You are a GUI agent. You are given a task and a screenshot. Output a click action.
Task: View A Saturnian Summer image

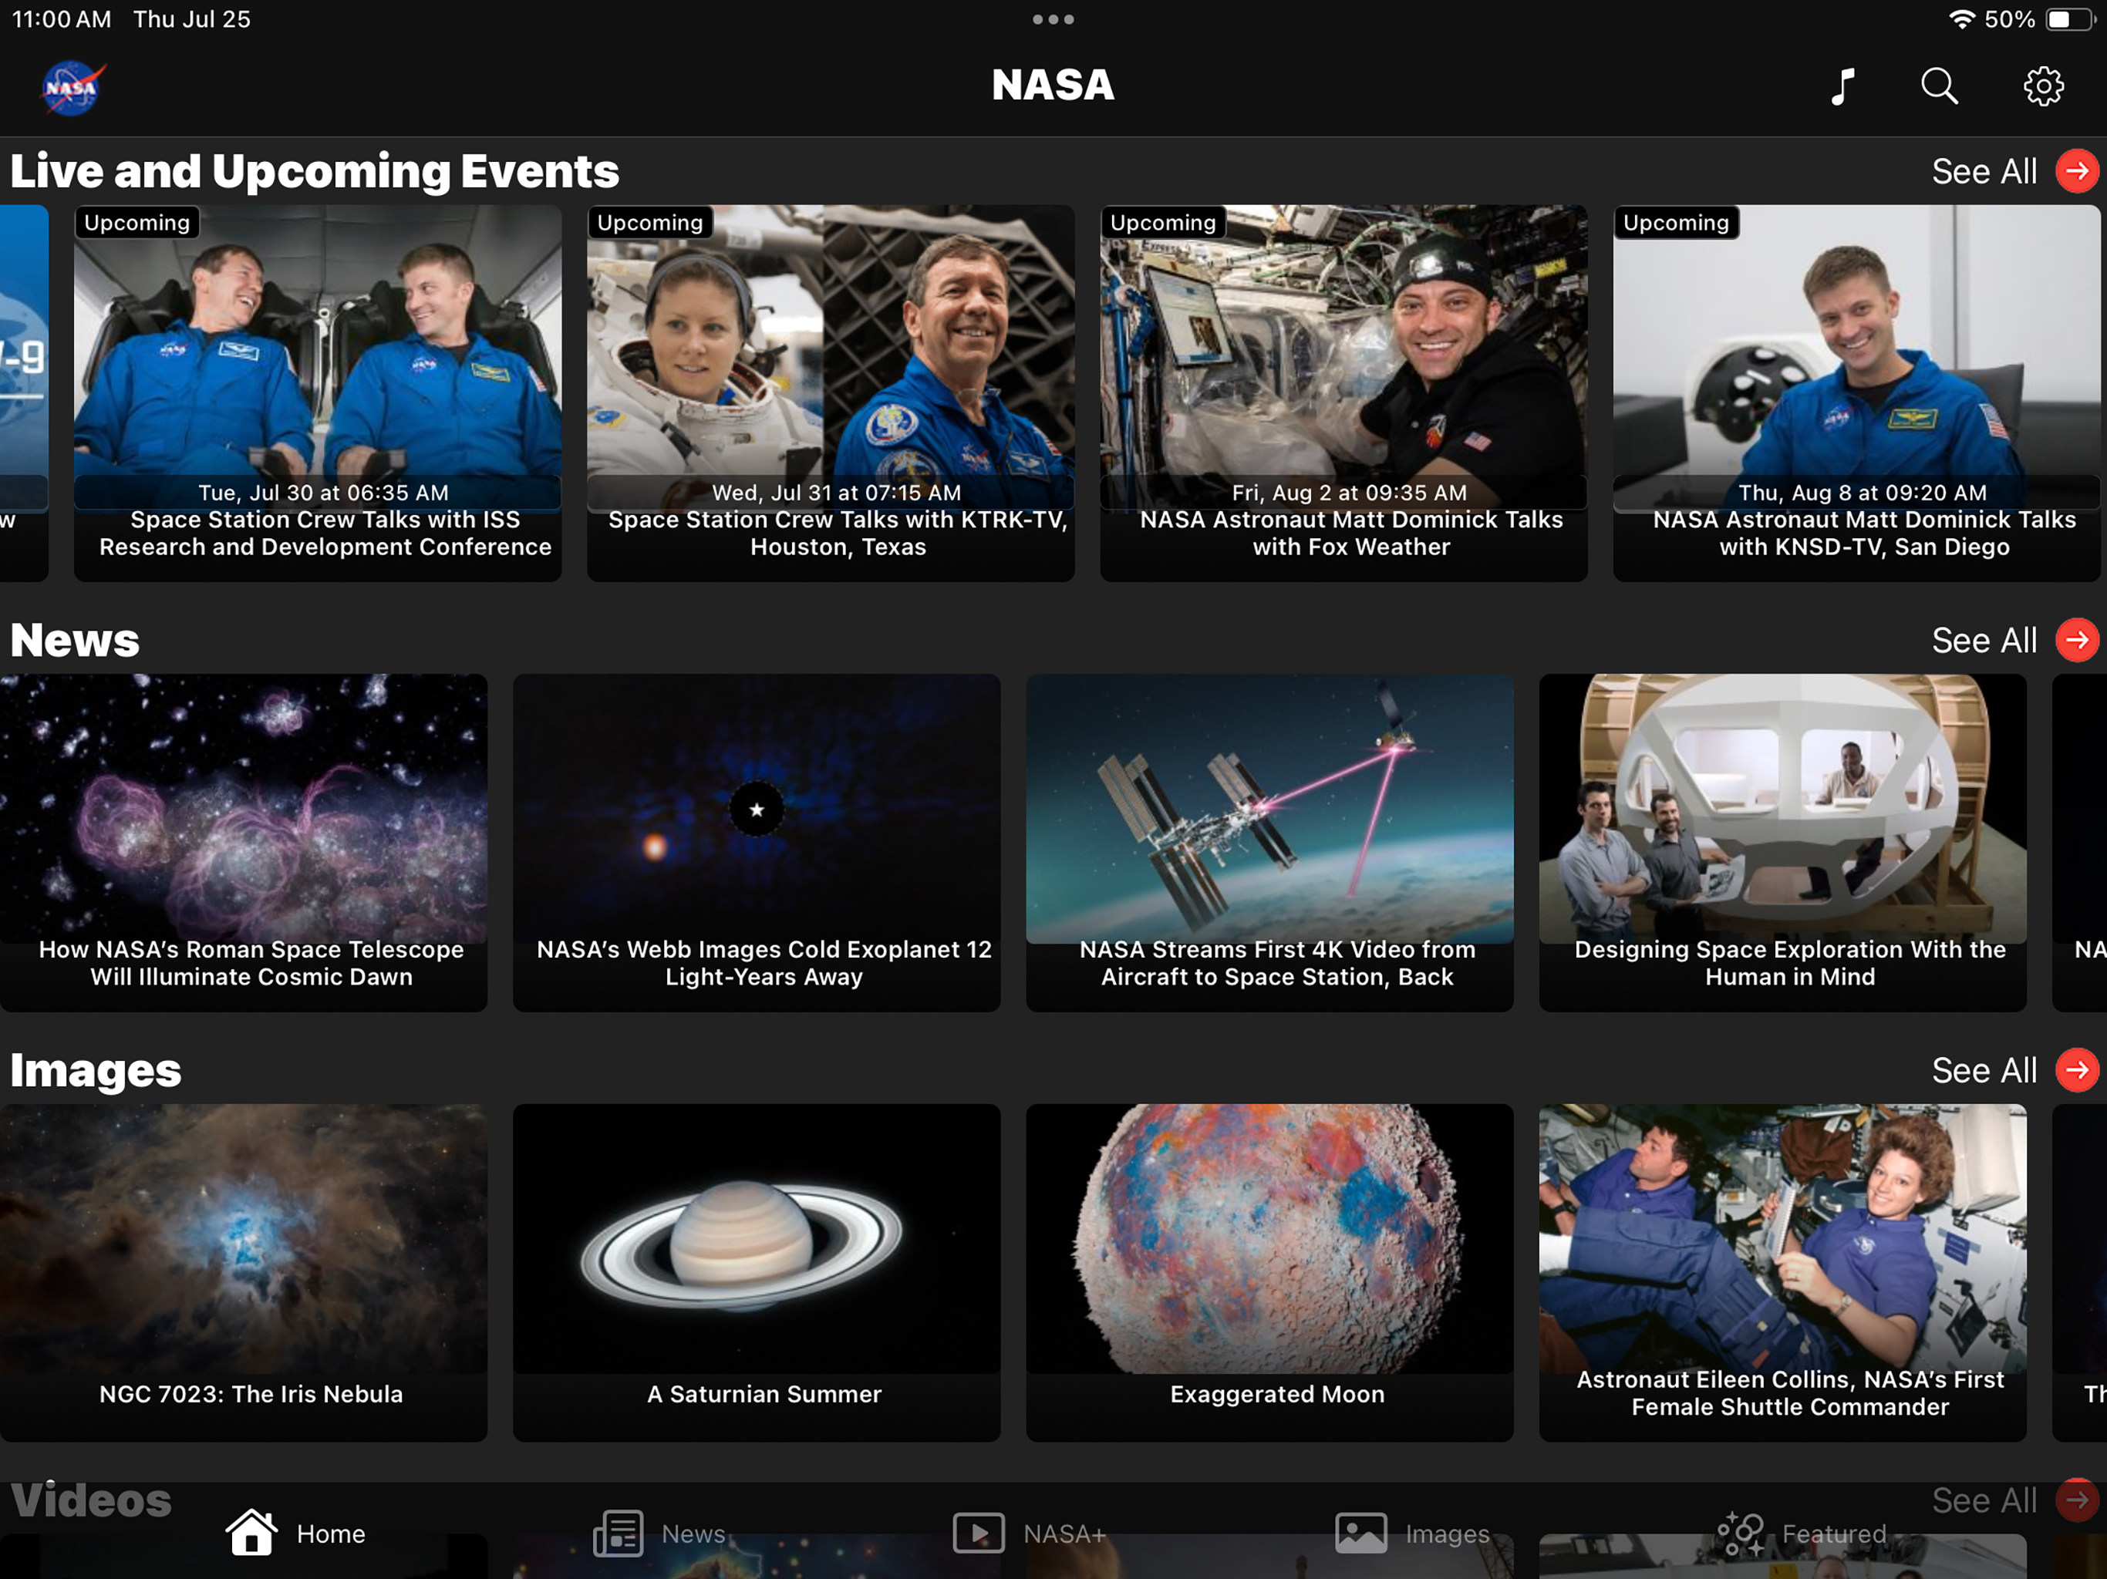click(x=757, y=1271)
